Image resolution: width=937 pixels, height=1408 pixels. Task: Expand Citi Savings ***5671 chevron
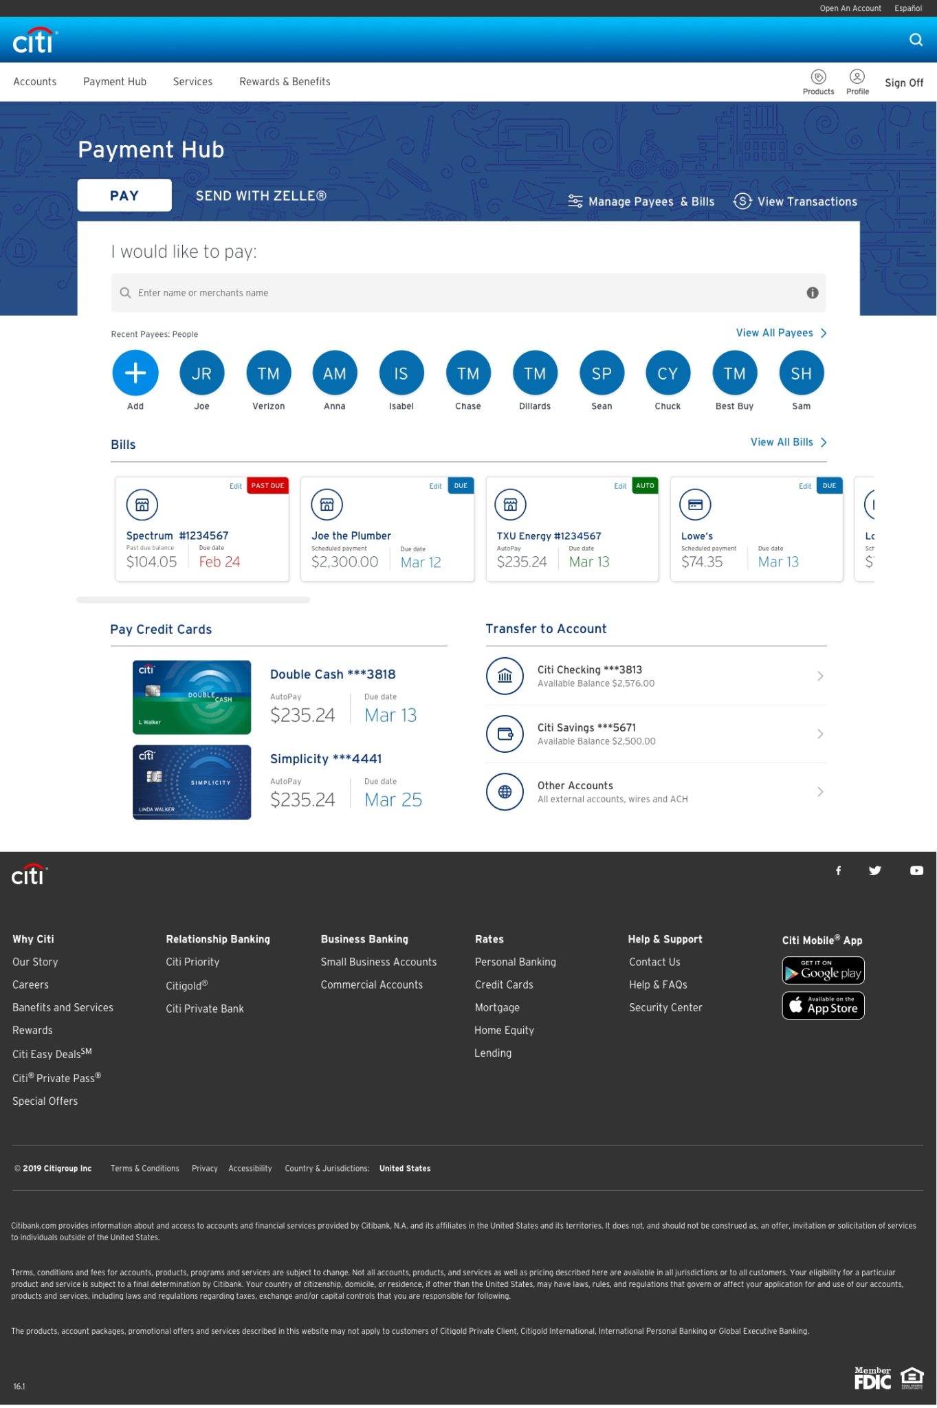click(819, 734)
